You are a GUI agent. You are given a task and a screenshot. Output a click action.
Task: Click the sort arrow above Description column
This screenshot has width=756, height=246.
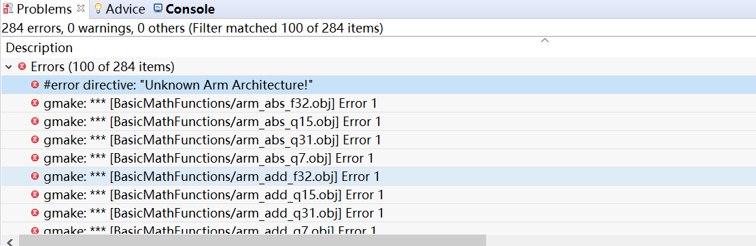tap(545, 41)
